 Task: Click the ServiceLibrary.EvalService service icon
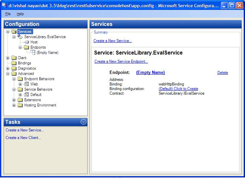tap(20, 37)
